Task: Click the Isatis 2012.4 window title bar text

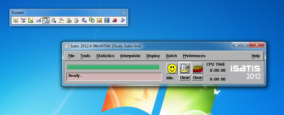Action: pos(106,46)
